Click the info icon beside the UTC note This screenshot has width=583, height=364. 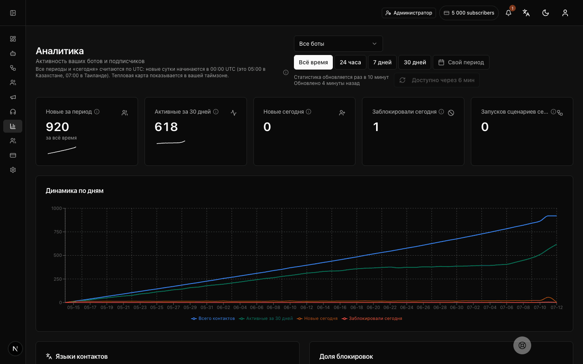click(286, 72)
